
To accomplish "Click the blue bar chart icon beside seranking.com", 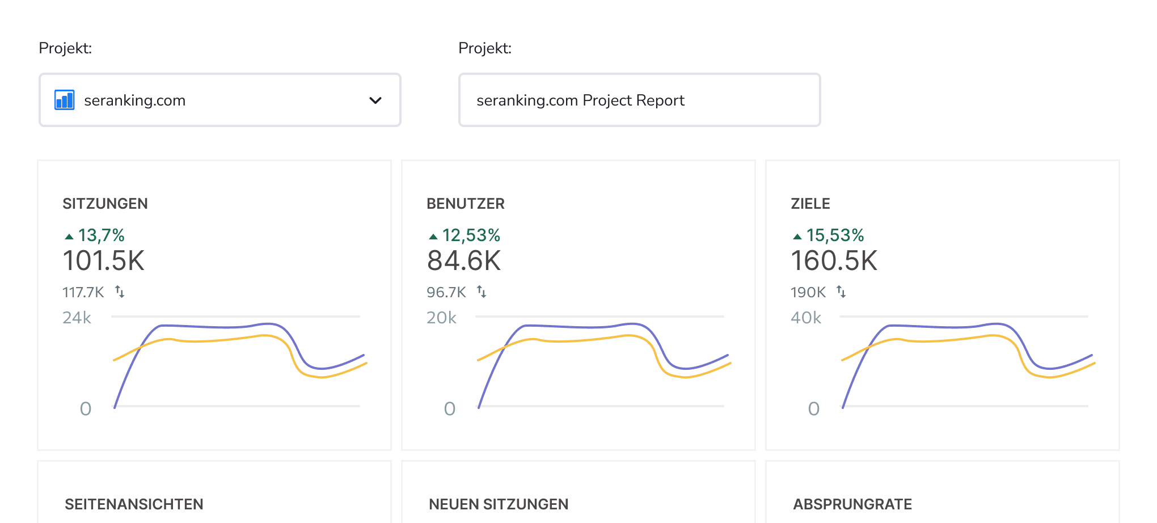I will [64, 100].
